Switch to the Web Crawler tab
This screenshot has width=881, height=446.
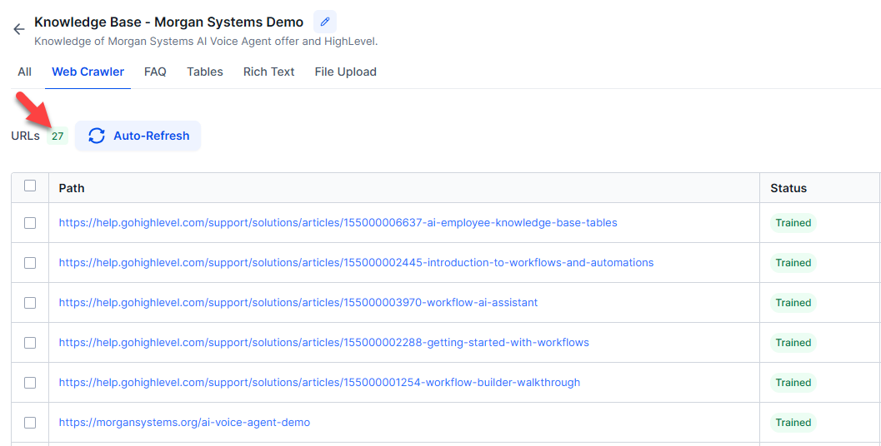pos(88,72)
